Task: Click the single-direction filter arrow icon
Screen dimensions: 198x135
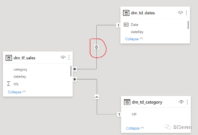Action: point(97,97)
